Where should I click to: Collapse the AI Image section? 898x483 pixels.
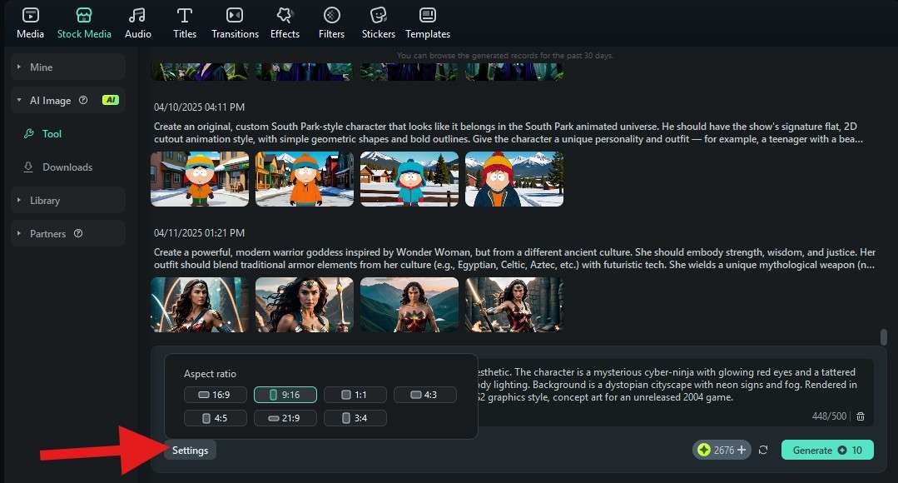point(19,100)
